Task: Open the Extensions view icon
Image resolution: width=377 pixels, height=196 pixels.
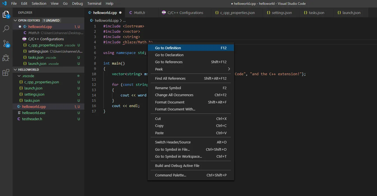Action: [6, 73]
